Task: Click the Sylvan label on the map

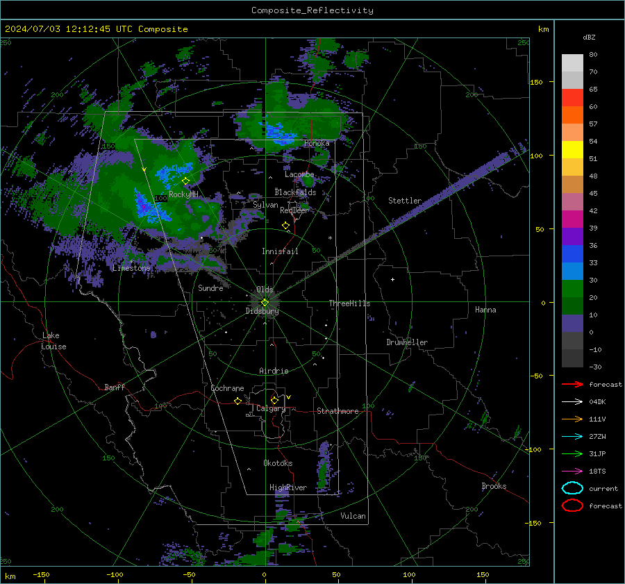Action: [265, 205]
